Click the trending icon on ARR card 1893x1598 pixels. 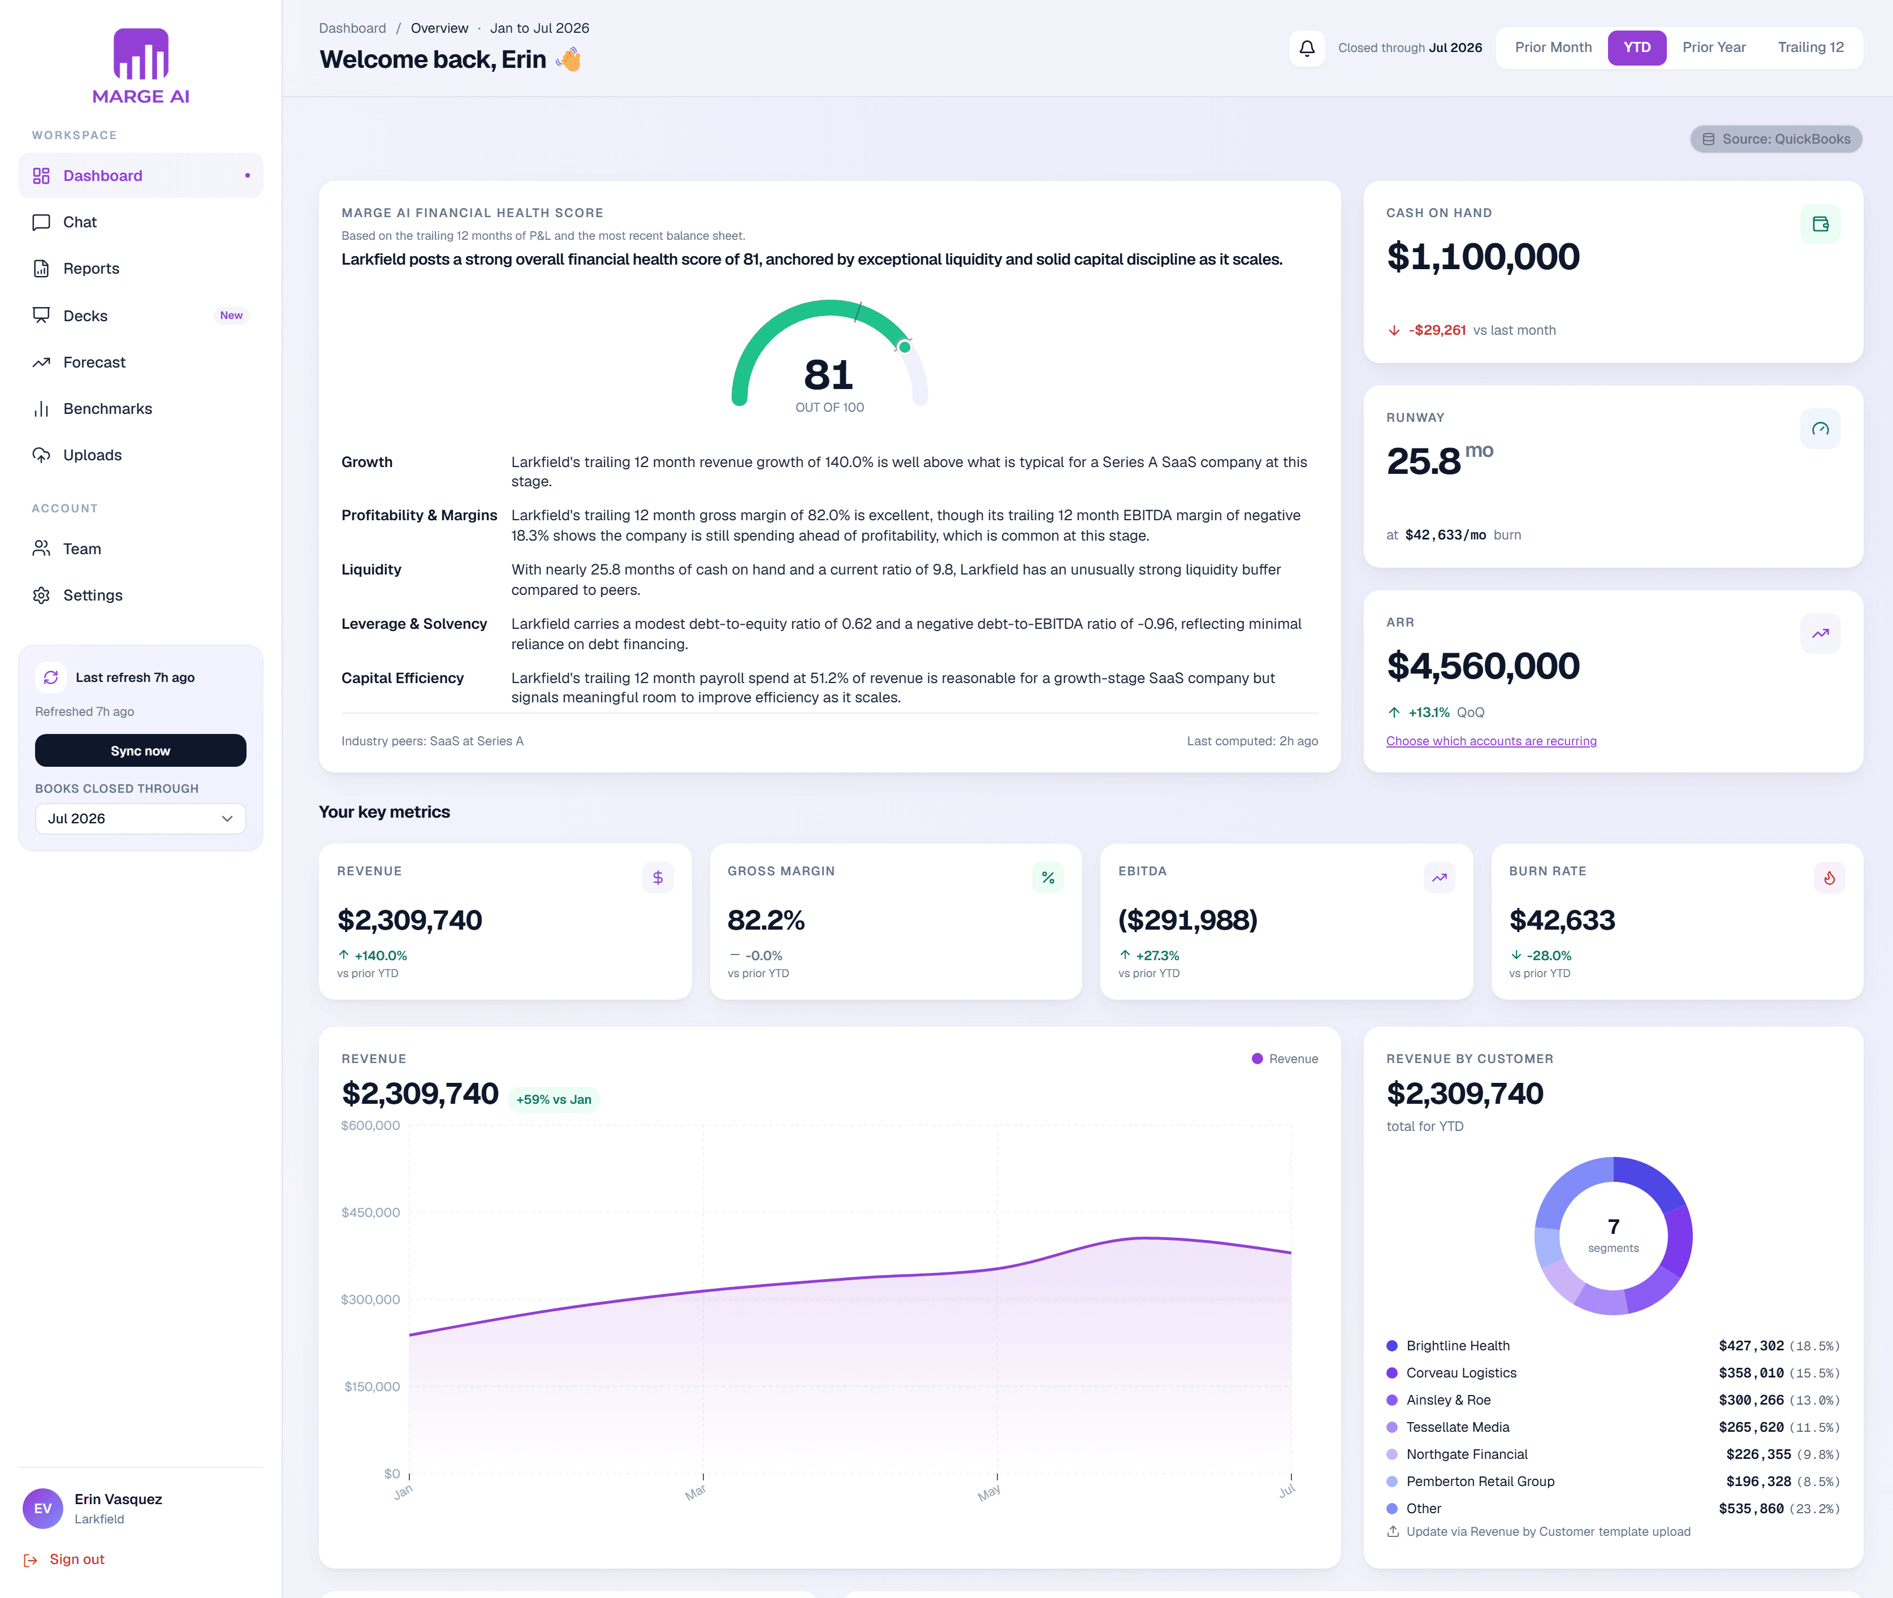click(1819, 633)
